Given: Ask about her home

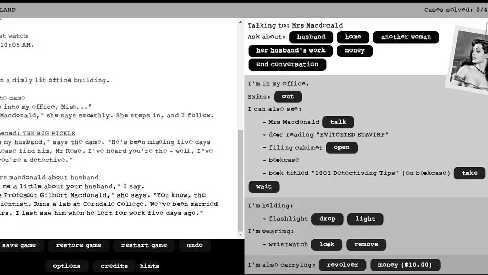Looking at the screenshot, I should click(353, 37).
